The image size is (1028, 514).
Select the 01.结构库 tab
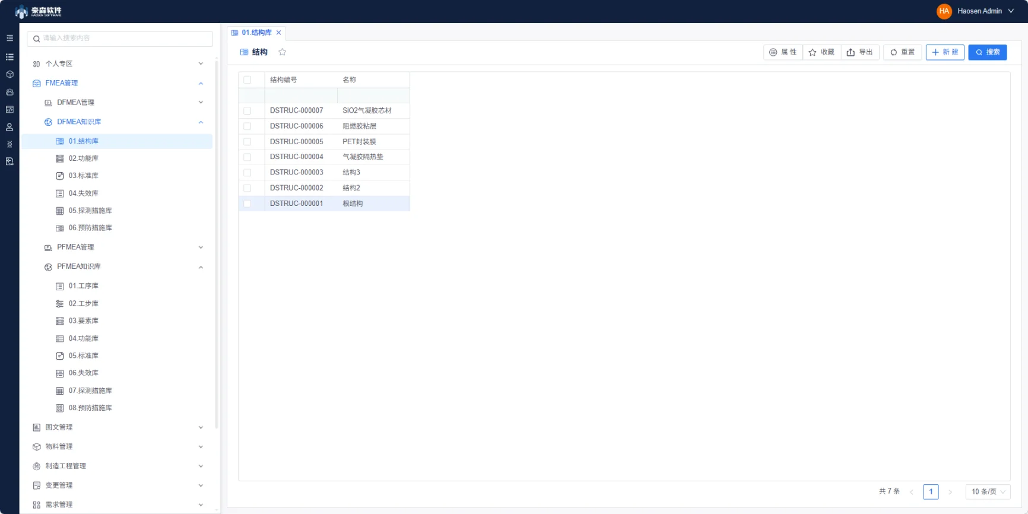point(256,33)
